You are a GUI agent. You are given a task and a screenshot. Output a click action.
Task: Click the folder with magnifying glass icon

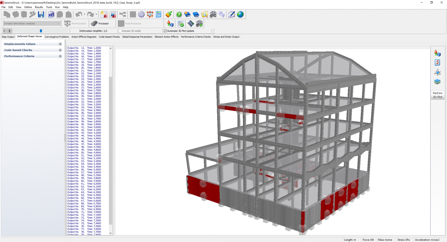click(205, 14)
